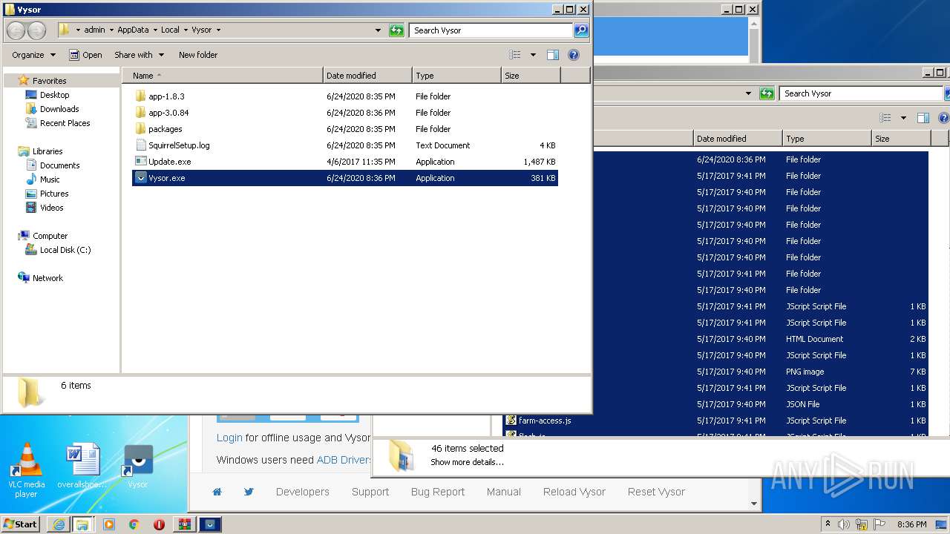Select the overallshoe Word document on desktop
The width and height of the screenshot is (950, 534).
click(x=82, y=466)
